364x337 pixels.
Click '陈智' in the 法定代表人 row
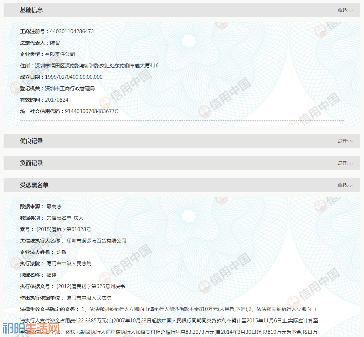pos(55,43)
